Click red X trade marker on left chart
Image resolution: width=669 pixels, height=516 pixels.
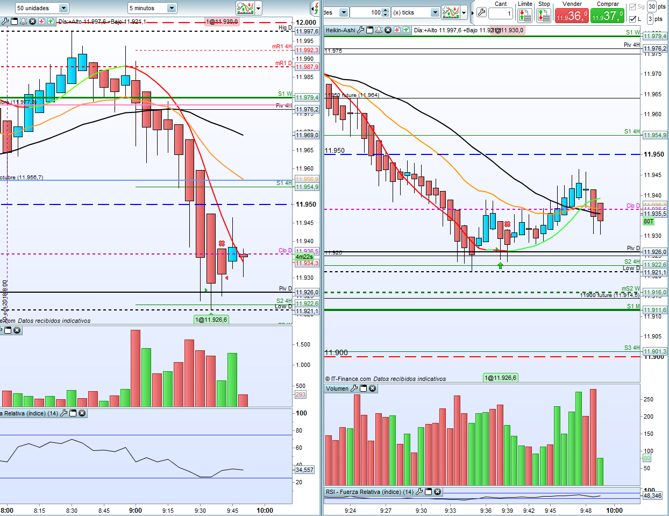point(222,244)
